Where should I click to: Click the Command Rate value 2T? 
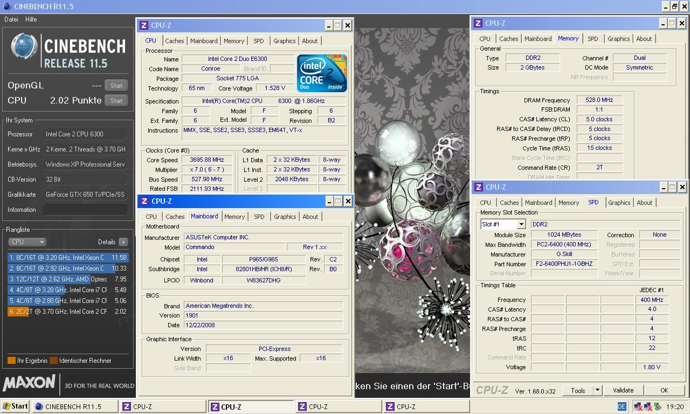(x=599, y=168)
